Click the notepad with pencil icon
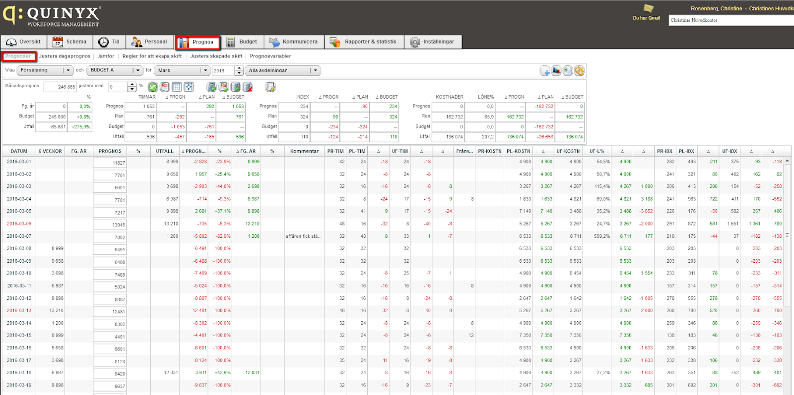Image resolution: width=794 pixels, height=395 pixels. point(270,87)
